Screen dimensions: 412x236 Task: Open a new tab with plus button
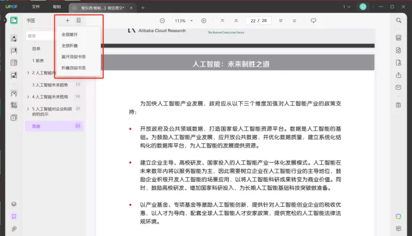point(143,8)
